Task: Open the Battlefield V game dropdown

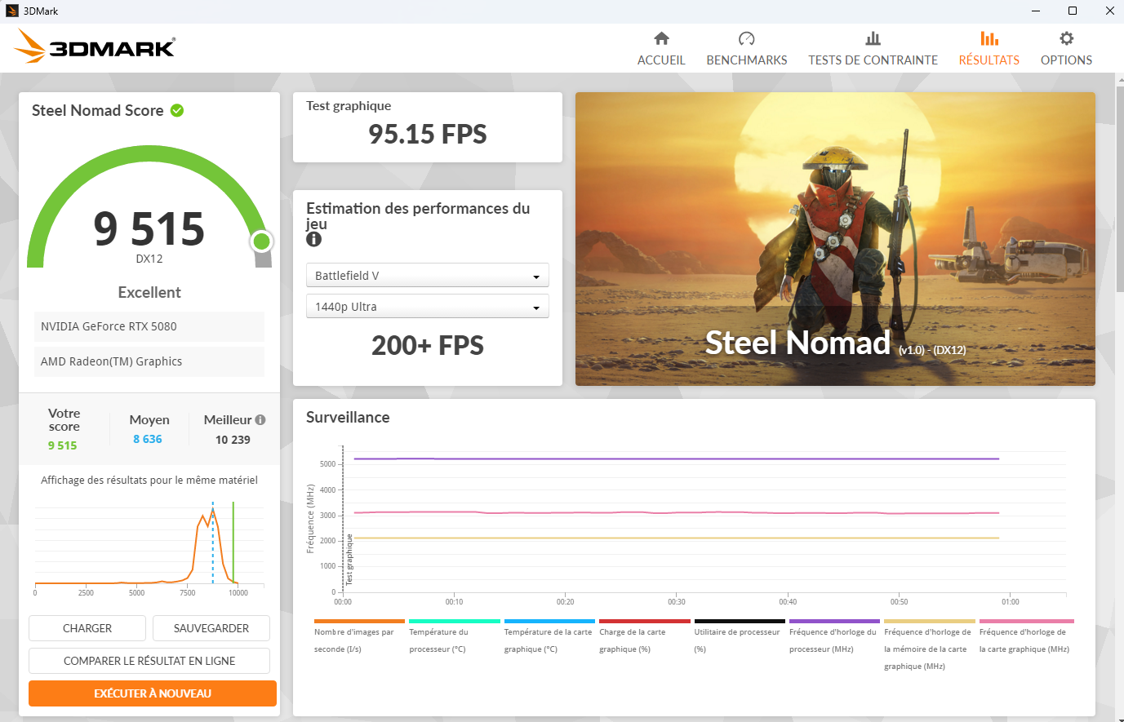Action: tap(427, 276)
